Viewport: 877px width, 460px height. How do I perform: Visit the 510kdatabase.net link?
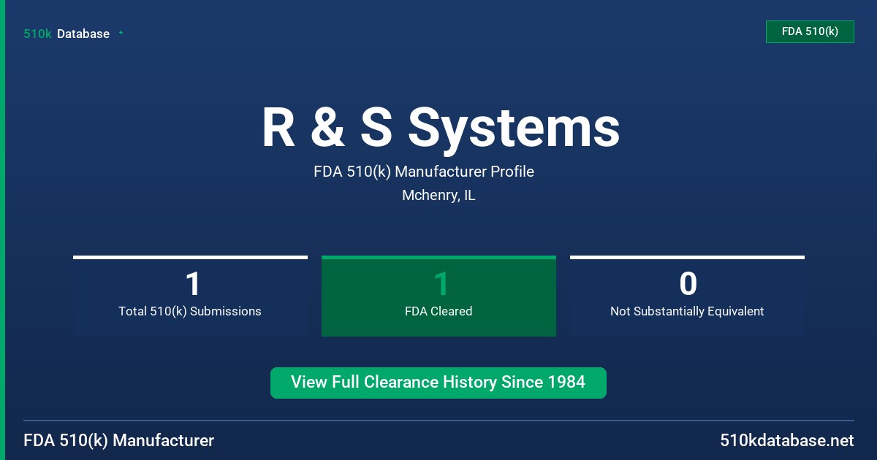pos(786,440)
